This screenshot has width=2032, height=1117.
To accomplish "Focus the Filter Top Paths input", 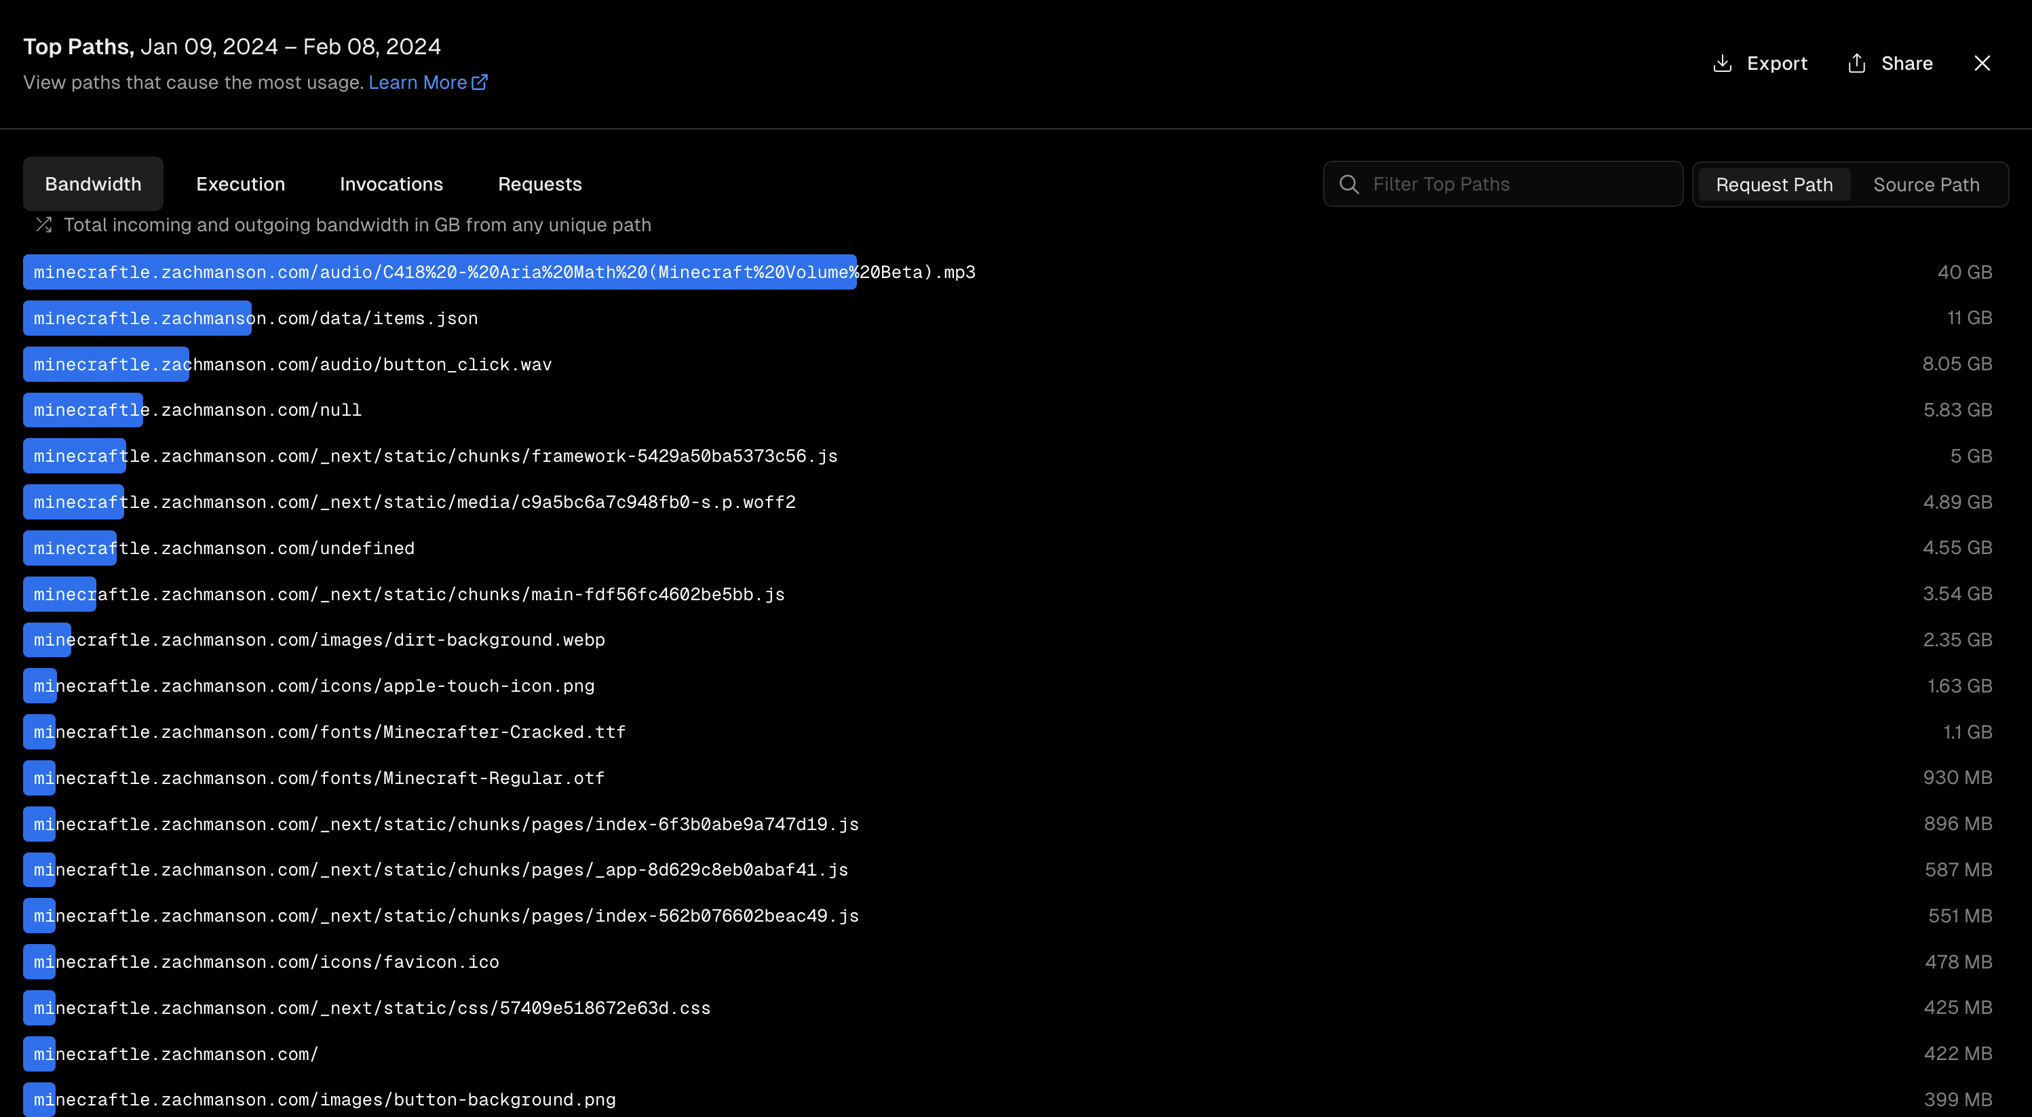I will [1503, 184].
